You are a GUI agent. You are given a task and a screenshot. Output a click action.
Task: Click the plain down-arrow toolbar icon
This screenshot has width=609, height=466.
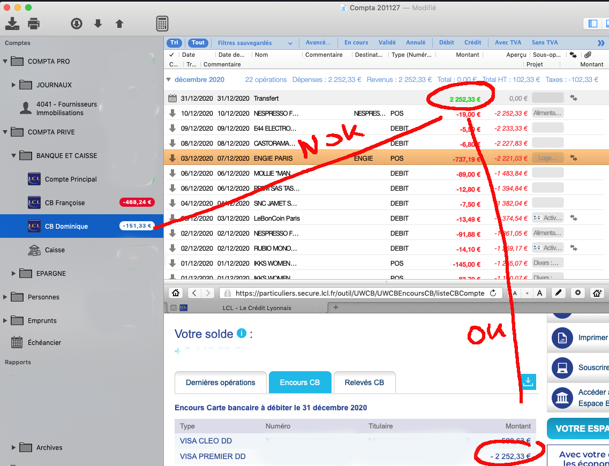tap(98, 24)
